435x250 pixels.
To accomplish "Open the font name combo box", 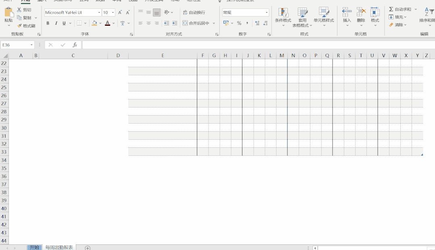I will [73, 12].
